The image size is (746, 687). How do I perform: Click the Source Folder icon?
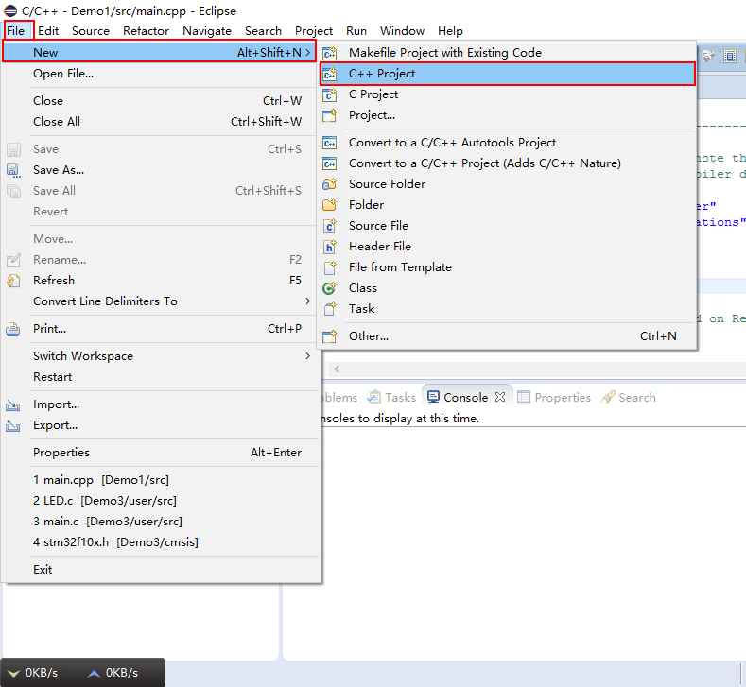click(x=329, y=184)
